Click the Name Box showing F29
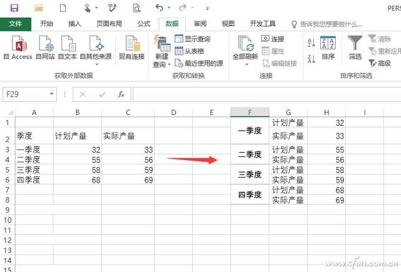401x272 pixels. coord(26,94)
